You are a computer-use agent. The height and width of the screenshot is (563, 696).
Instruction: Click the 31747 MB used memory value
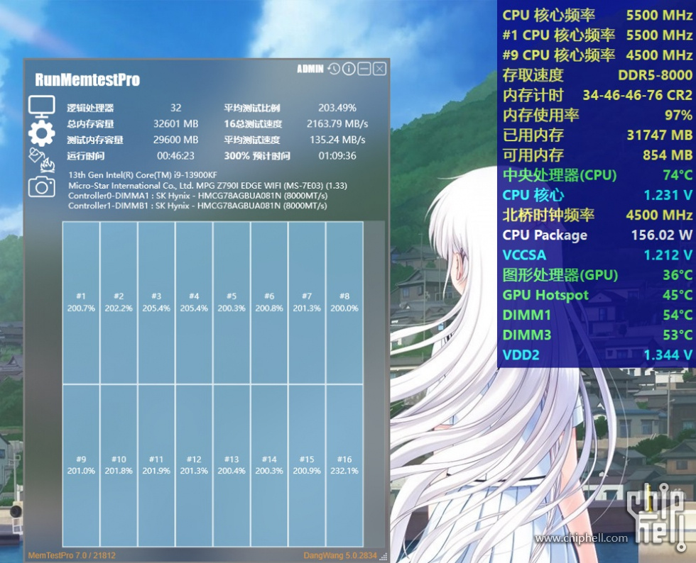coord(660,135)
